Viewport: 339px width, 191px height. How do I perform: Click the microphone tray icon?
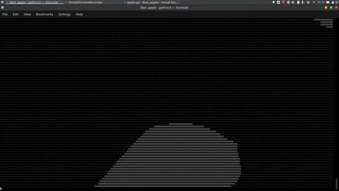point(302,2)
